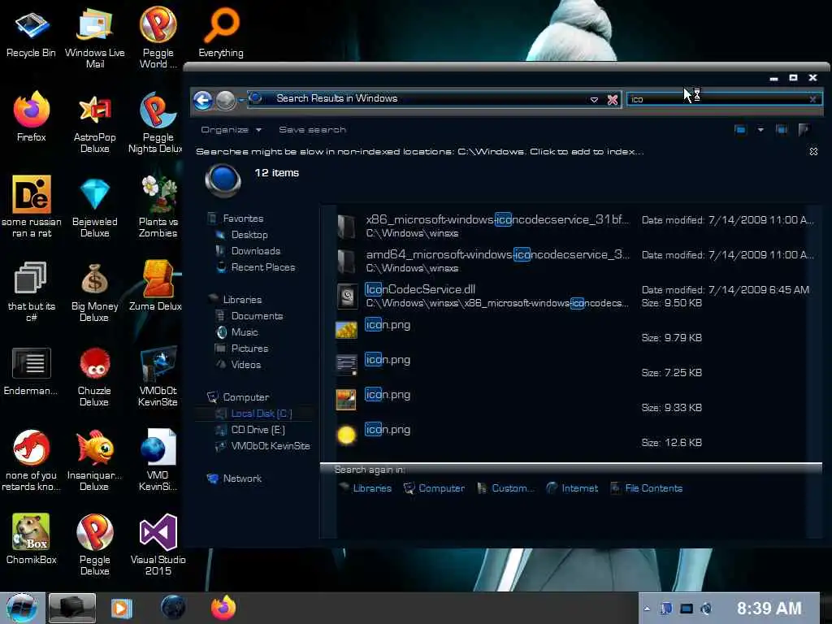Stop the search with the red X
832x624 pixels.
coord(613,100)
